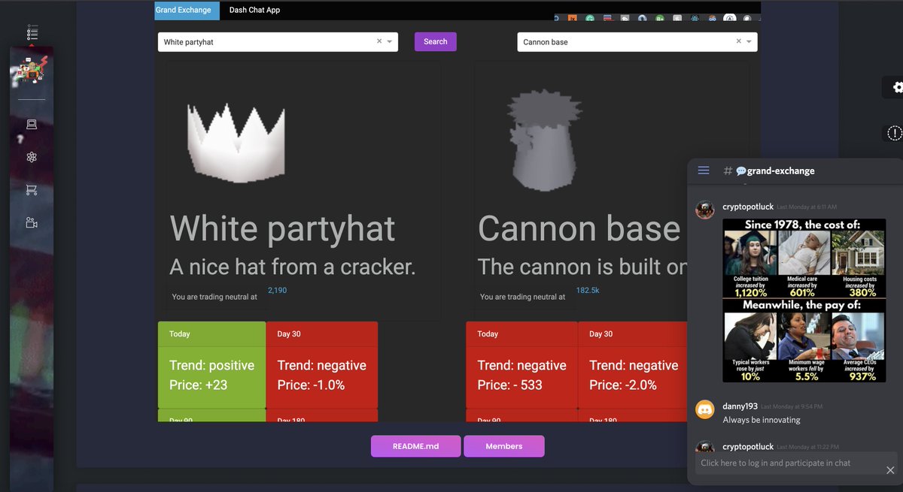Dismiss the chat login bar with X
This screenshot has width=903, height=492.
coord(890,470)
